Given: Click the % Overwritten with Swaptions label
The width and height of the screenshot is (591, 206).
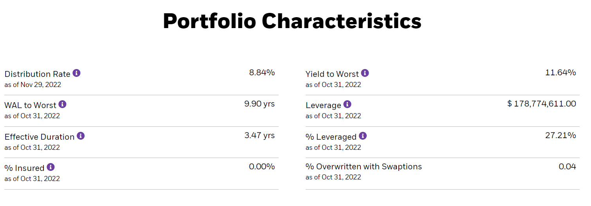Looking at the screenshot, I should (364, 167).
